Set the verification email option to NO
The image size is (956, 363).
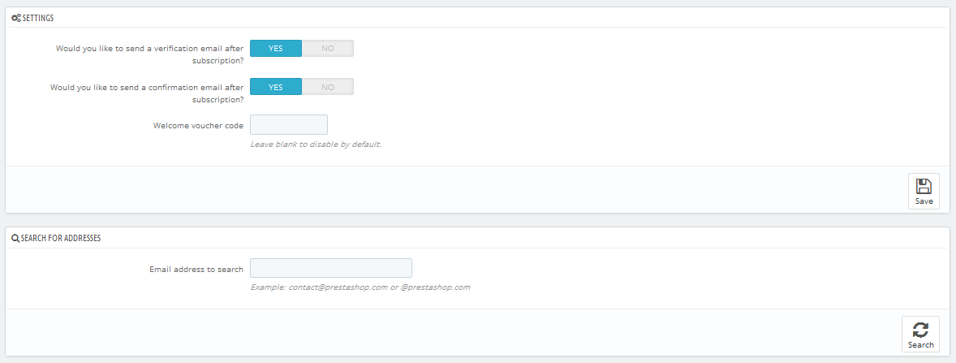coord(327,48)
